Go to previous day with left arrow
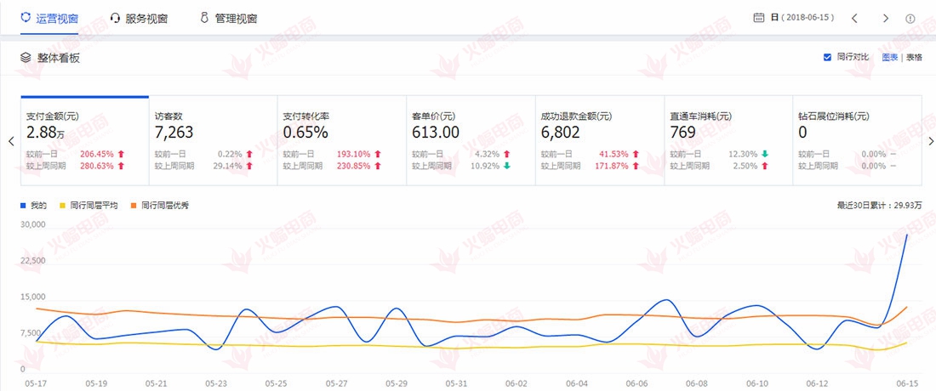 click(854, 18)
